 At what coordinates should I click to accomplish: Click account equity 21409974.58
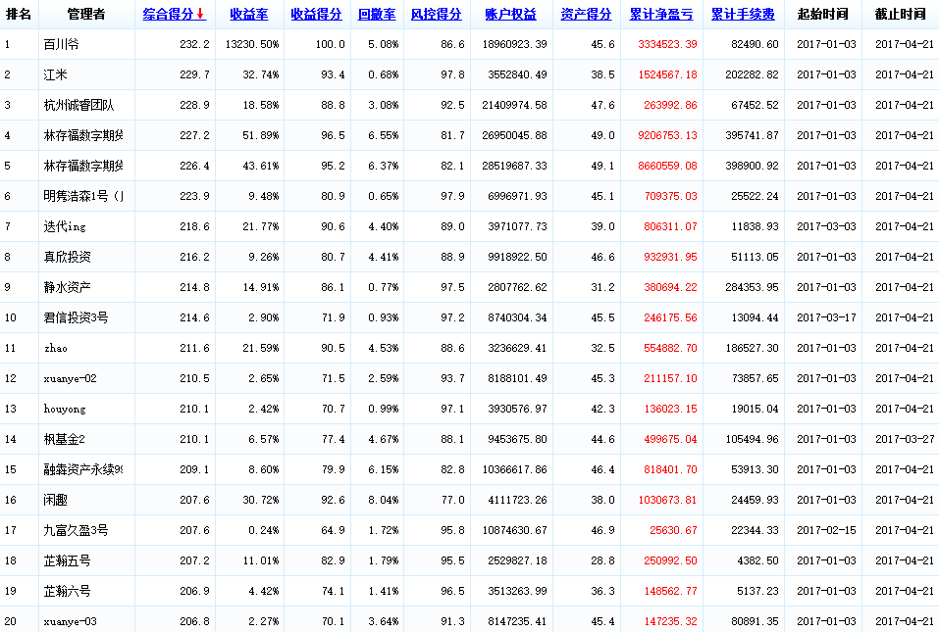pos(514,105)
